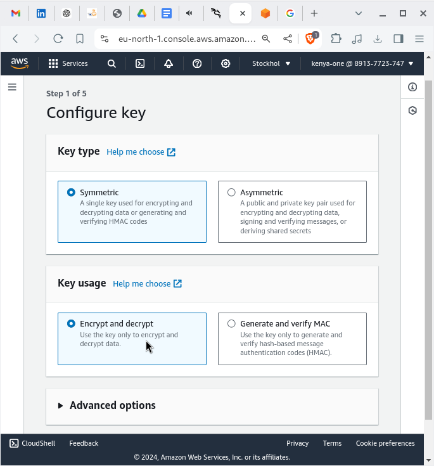Select the Asymmetric key type
The width and height of the screenshot is (434, 466).
pyautogui.click(x=292, y=212)
